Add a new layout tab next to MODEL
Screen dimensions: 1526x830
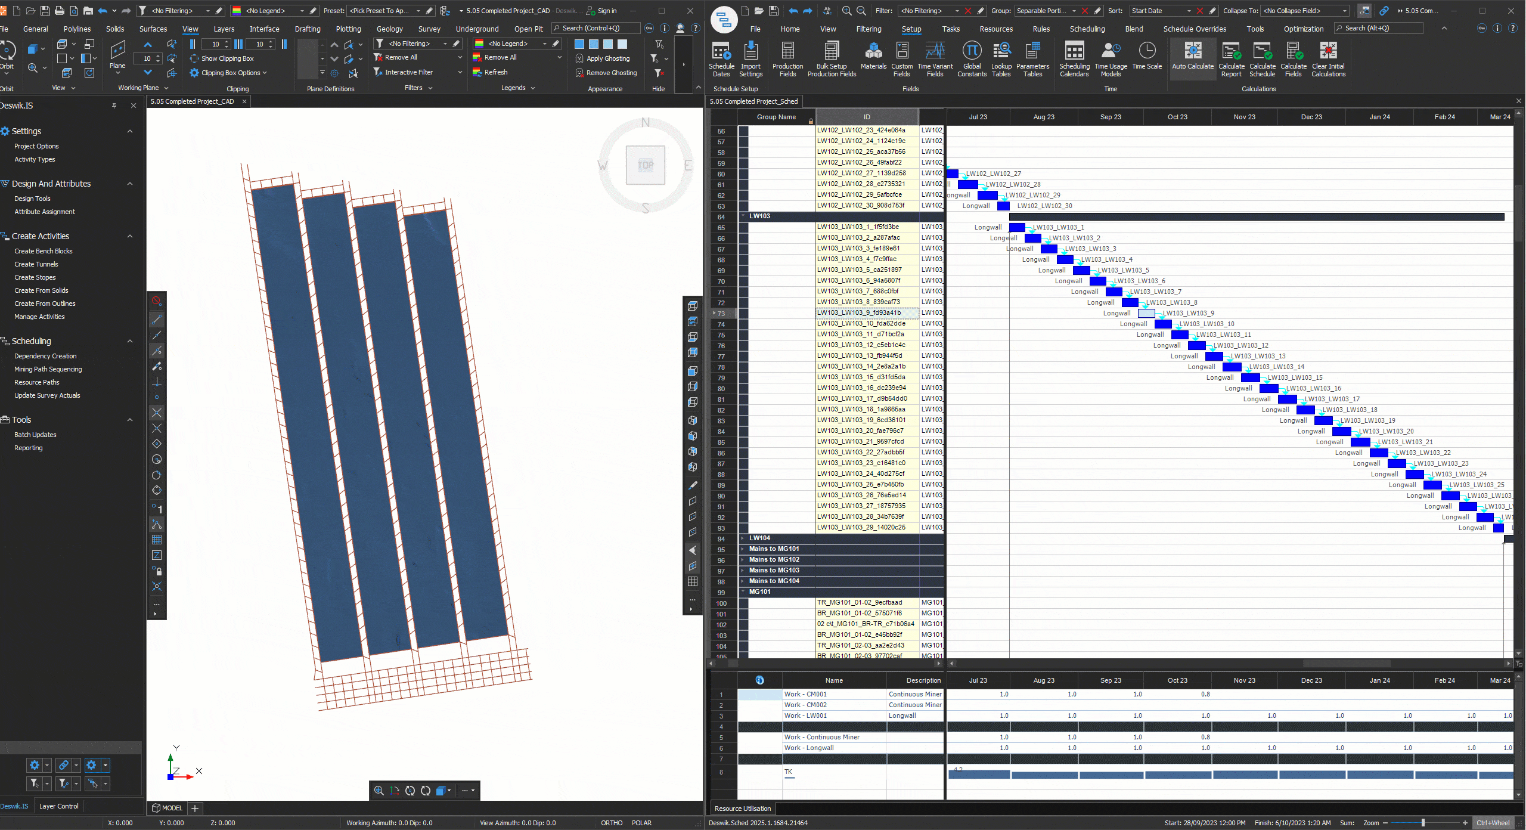pyautogui.click(x=194, y=808)
